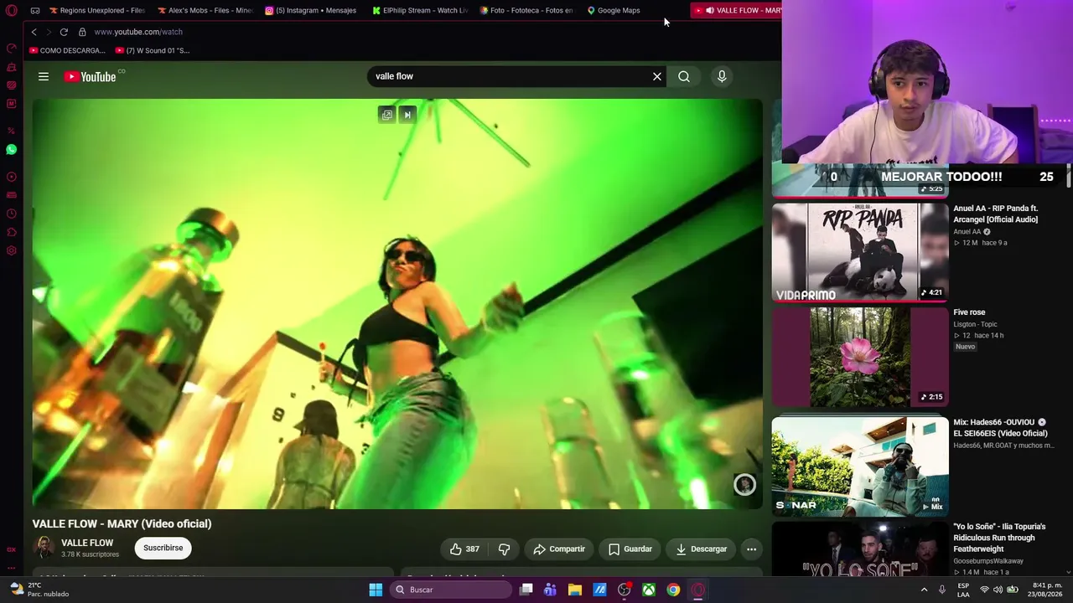Start voice search with the microphone

pyautogui.click(x=722, y=76)
